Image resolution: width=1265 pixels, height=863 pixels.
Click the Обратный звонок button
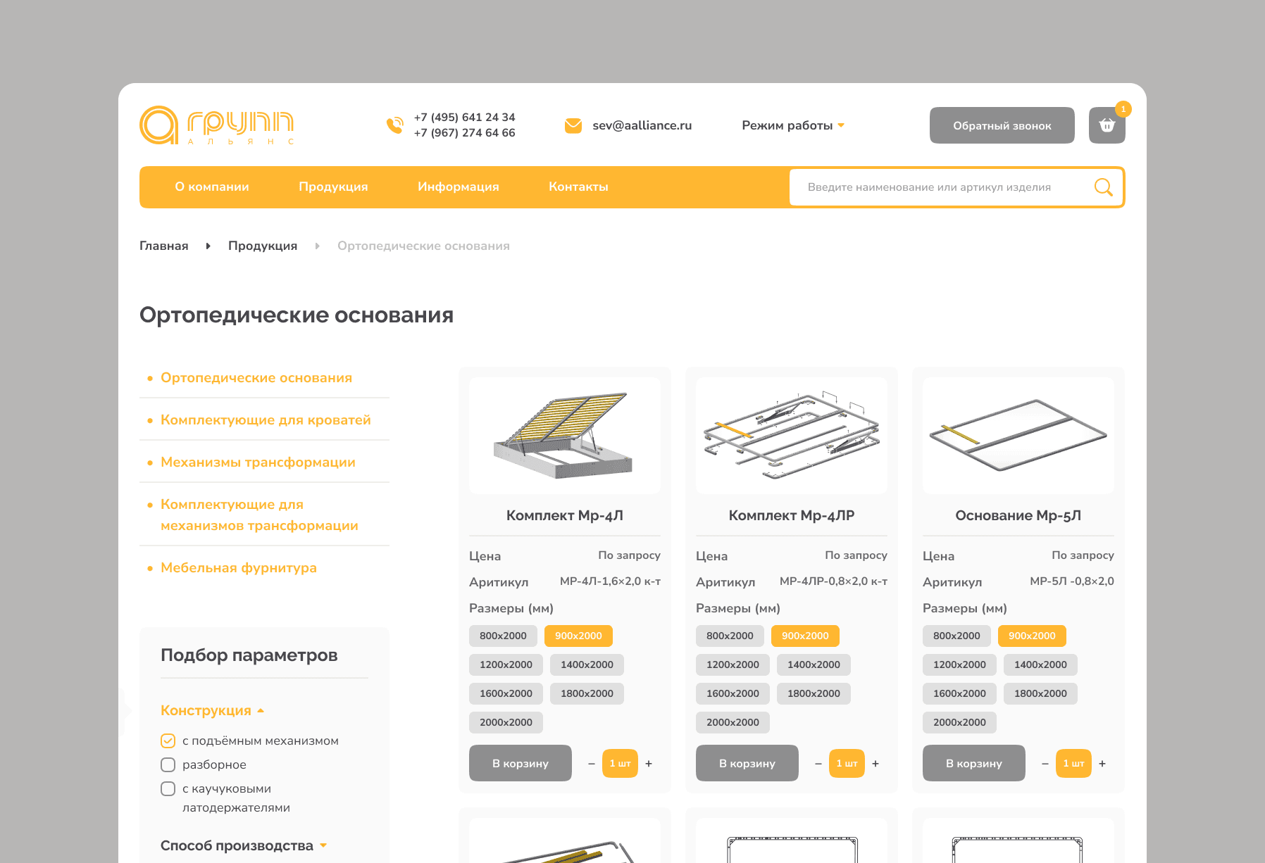coord(1002,125)
